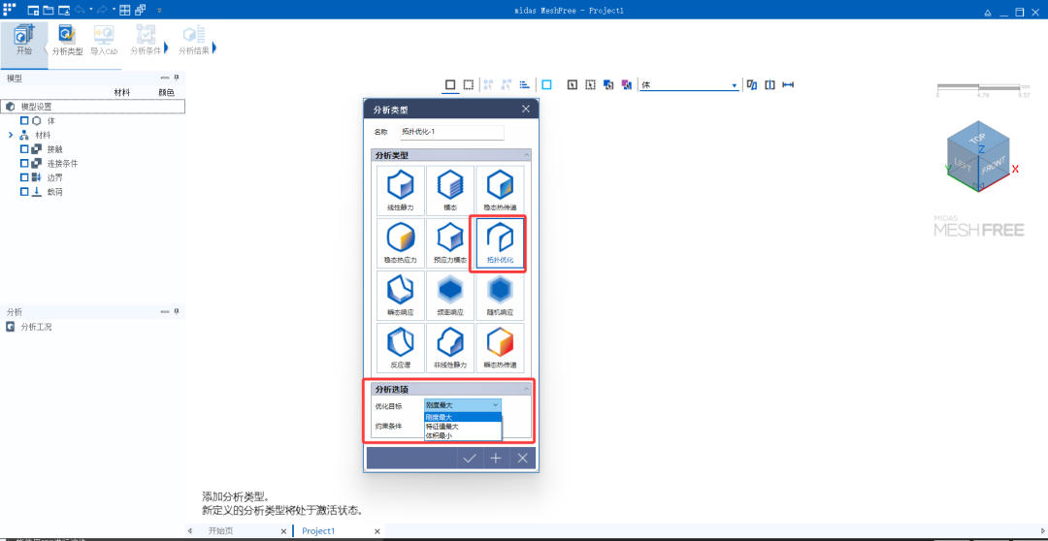
Task: Select the 线性静力 analysis type
Action: pyautogui.click(x=401, y=190)
